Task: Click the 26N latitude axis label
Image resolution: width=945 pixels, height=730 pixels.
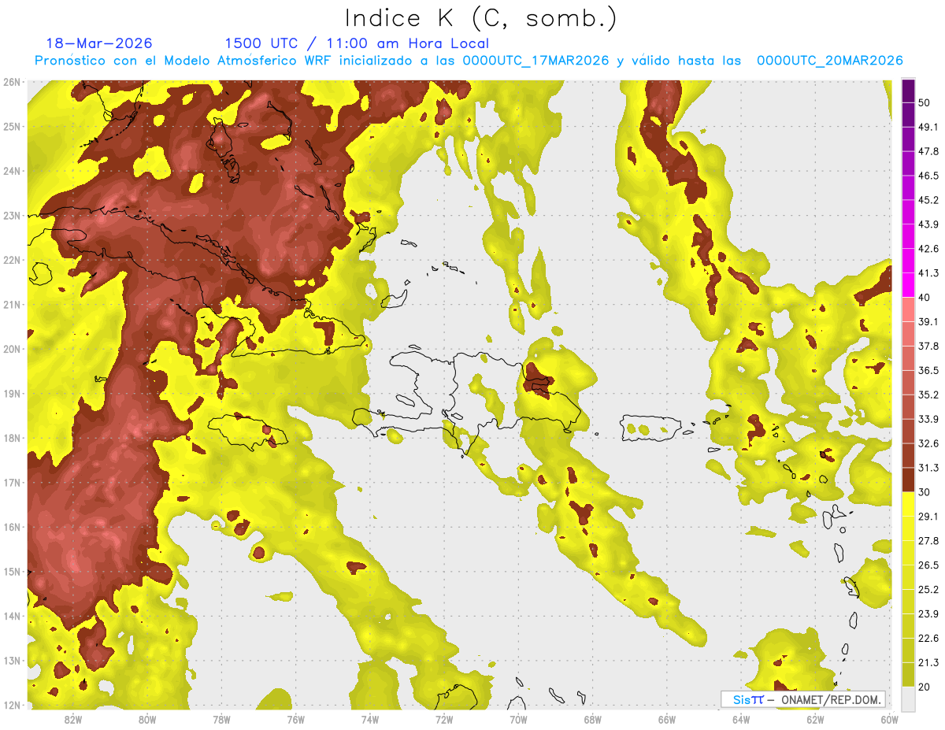Action: pyautogui.click(x=12, y=82)
